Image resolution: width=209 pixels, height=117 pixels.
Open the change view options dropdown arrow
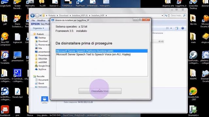coord(171,28)
